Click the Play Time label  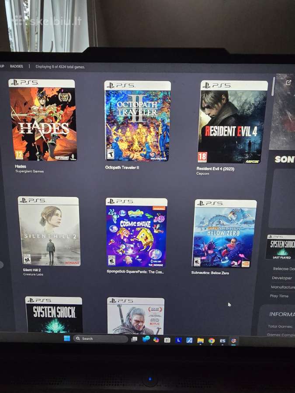pos(279,296)
